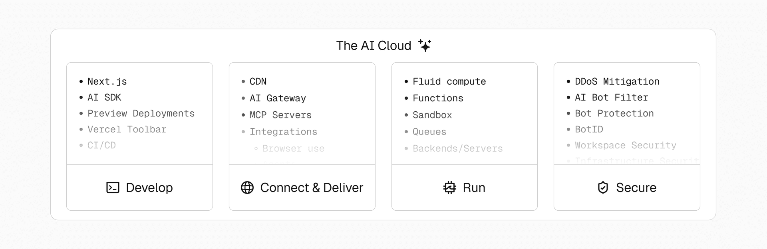This screenshot has width=767, height=249.
Task: Open Fluid compute in the Run card
Action: (x=449, y=81)
